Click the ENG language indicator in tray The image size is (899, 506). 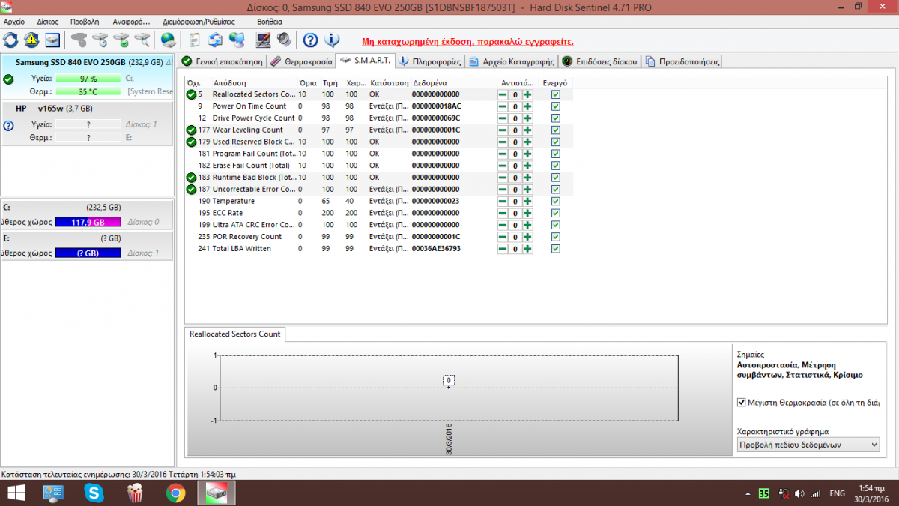pyautogui.click(x=838, y=493)
